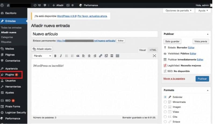
Task: Insert a blockquote
Action: click(x=78, y=56)
